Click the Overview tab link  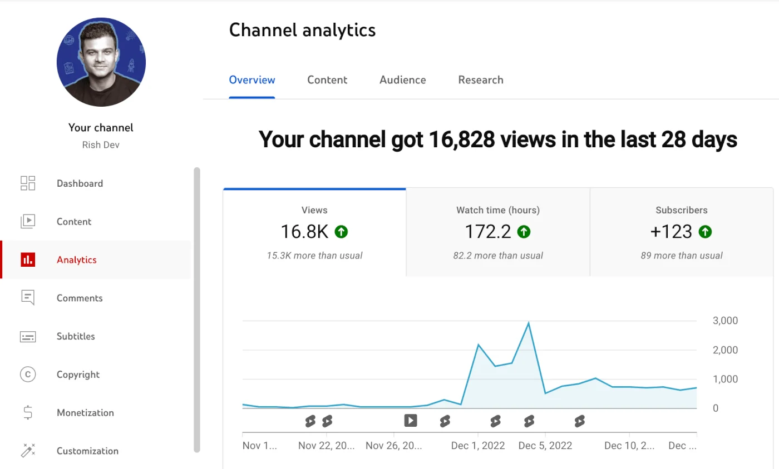click(x=252, y=80)
